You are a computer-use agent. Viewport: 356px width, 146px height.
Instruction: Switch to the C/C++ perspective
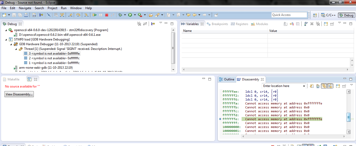(x=329, y=15)
